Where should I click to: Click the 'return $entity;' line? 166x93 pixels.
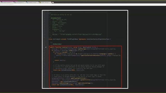60,60
